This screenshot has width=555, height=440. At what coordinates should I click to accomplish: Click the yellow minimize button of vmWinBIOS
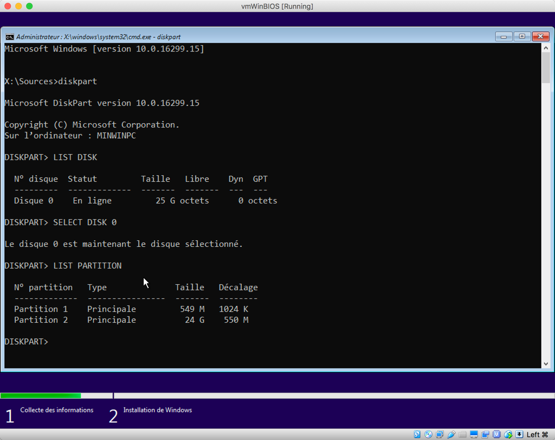(x=19, y=6)
